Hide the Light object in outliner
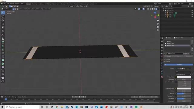The height and width of the screenshot is (109, 194). coord(192,17)
